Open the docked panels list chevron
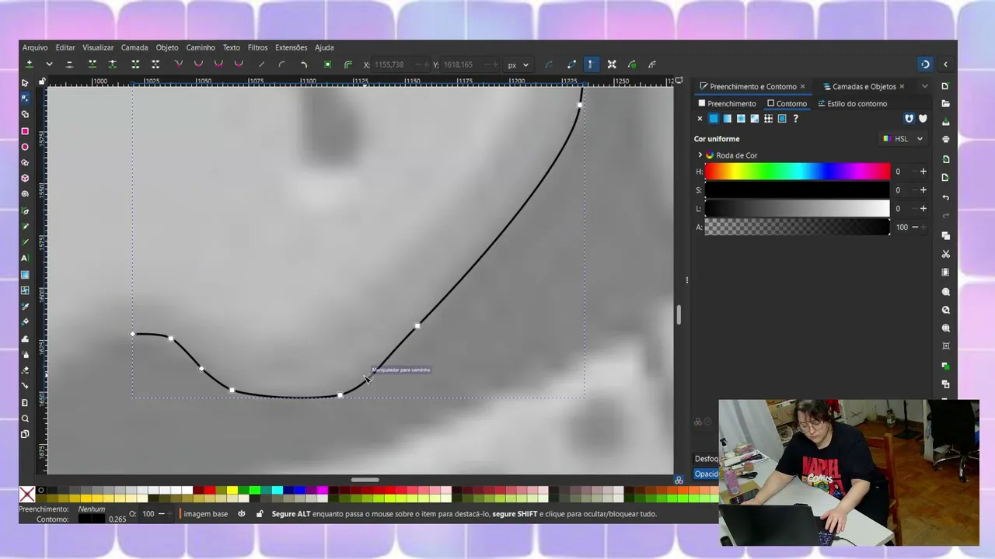This screenshot has height=559, width=995. (x=924, y=86)
